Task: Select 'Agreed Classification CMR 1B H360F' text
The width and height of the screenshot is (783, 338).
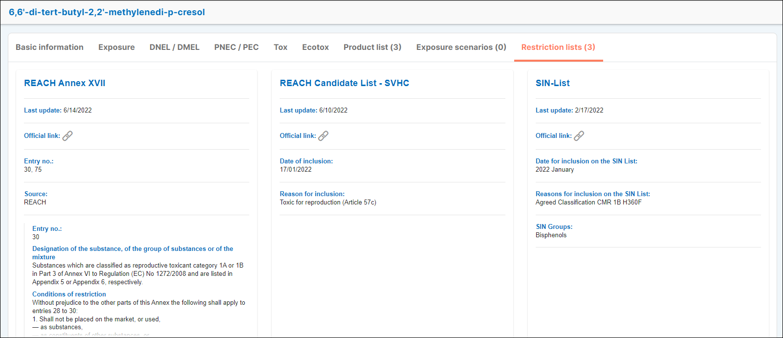Action: [x=588, y=202]
